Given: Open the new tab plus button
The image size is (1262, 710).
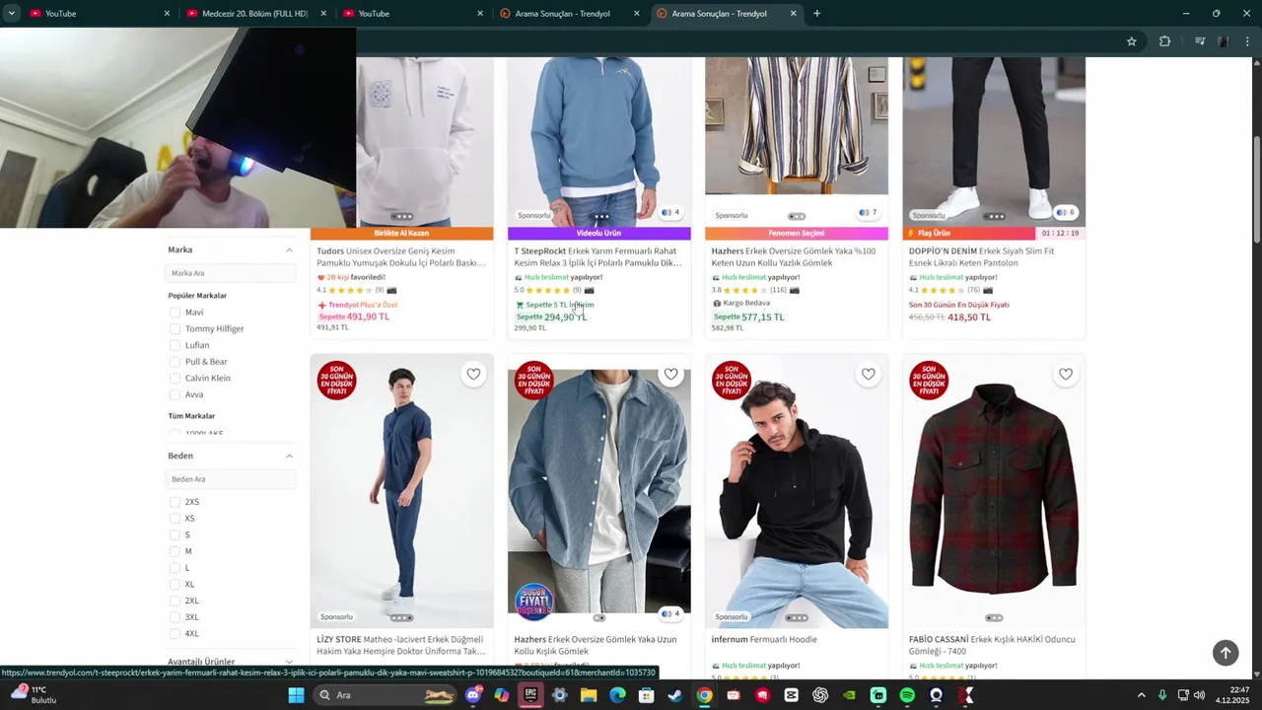Looking at the screenshot, I should [x=816, y=14].
